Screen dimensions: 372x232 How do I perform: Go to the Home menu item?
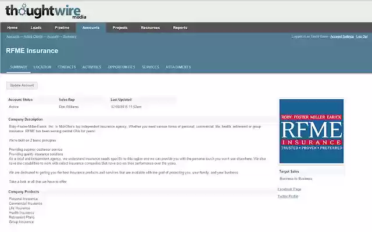[12, 28]
